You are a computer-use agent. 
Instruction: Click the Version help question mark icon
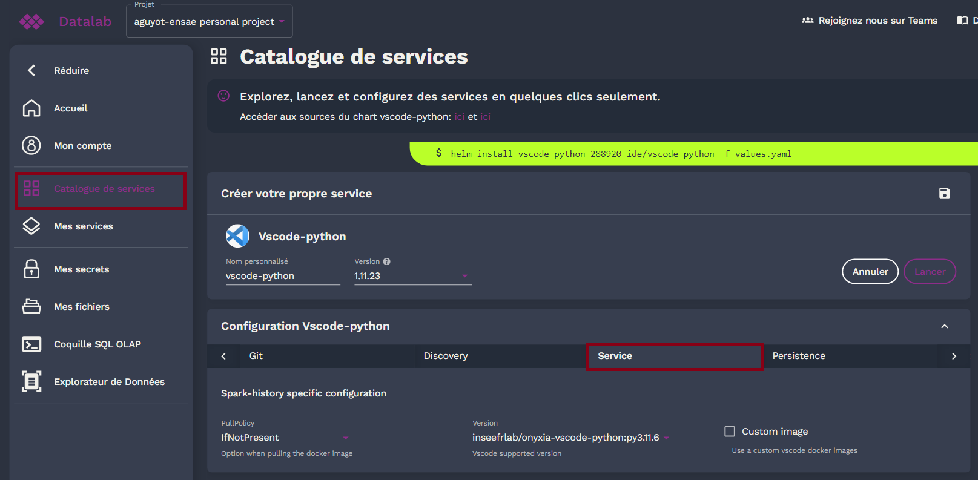386,261
